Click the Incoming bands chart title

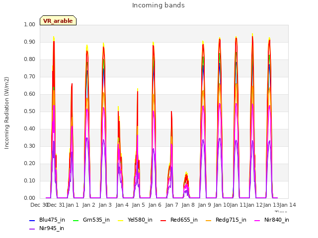159,5
